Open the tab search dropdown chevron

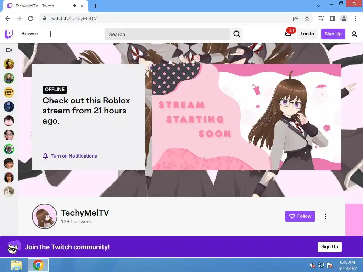pyautogui.click(x=319, y=6)
